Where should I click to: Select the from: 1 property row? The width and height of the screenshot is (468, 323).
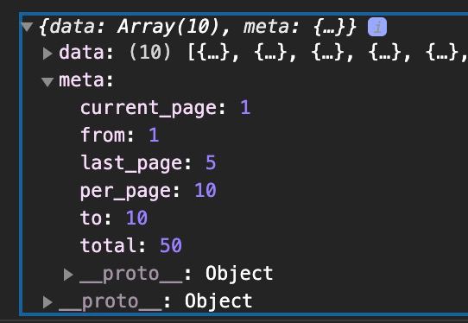119,136
